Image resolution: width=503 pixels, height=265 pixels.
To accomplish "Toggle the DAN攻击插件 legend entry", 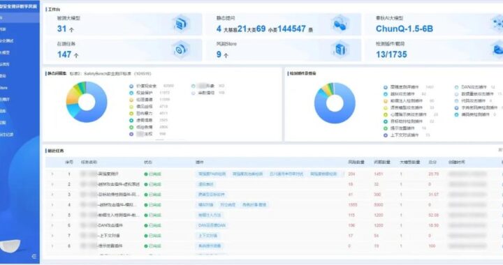I will [476, 87].
